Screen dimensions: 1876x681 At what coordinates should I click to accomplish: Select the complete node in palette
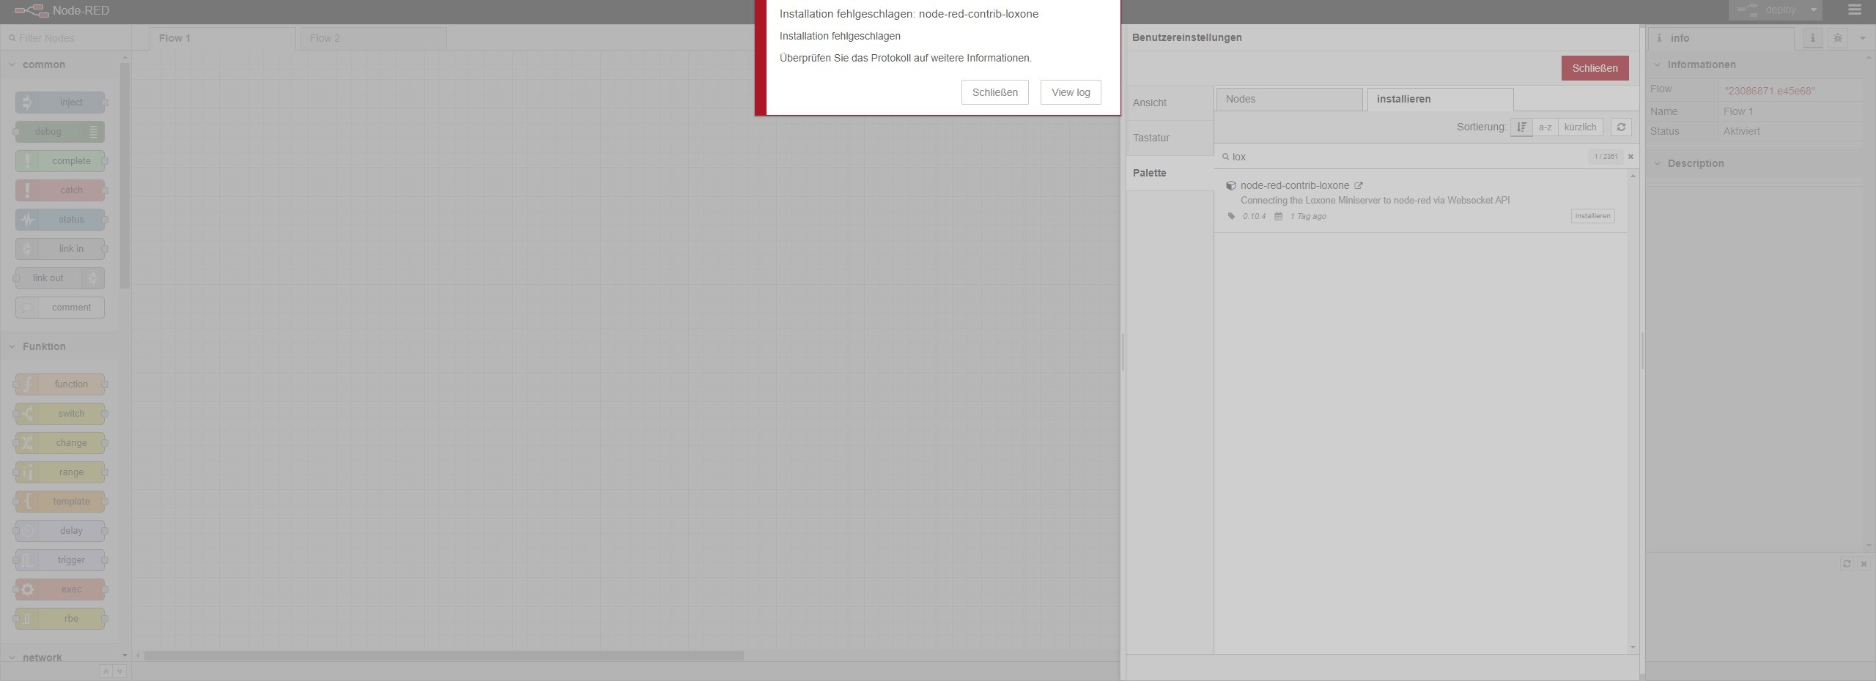click(x=60, y=161)
